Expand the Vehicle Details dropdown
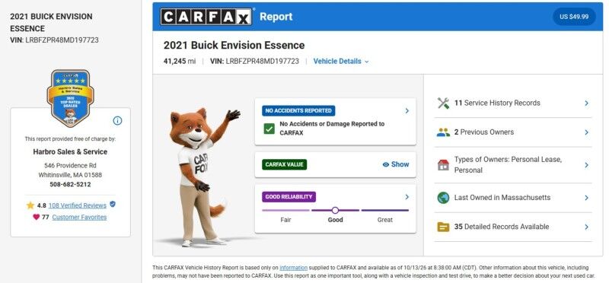609x283 pixels. (x=341, y=62)
